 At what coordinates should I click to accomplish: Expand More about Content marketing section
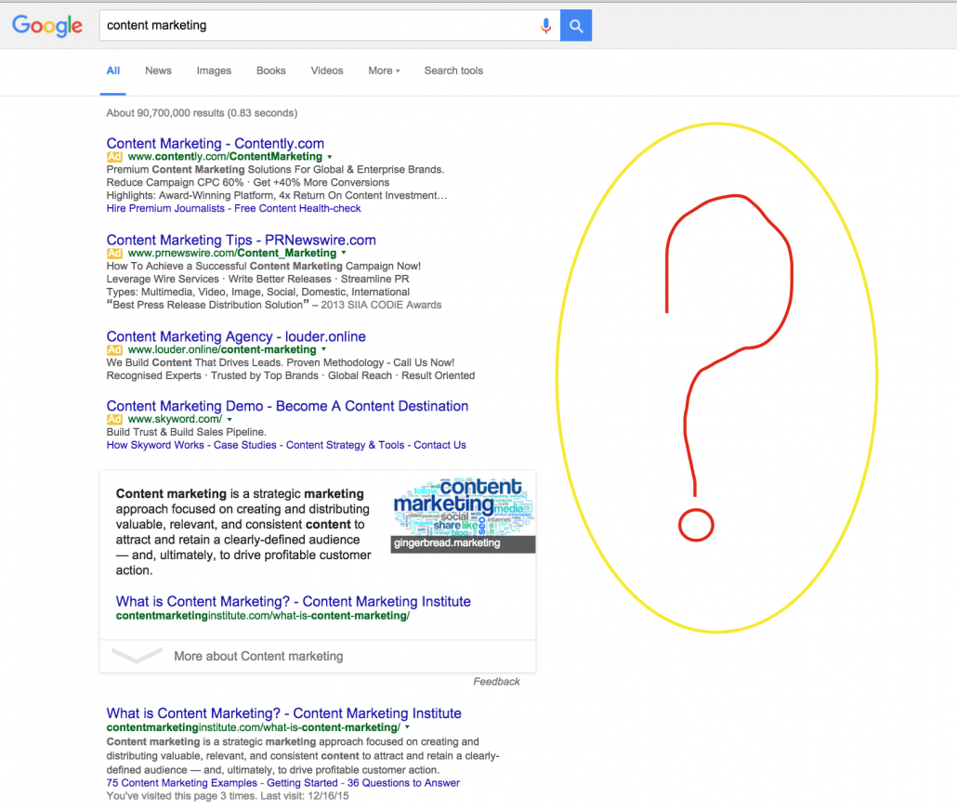(x=258, y=656)
